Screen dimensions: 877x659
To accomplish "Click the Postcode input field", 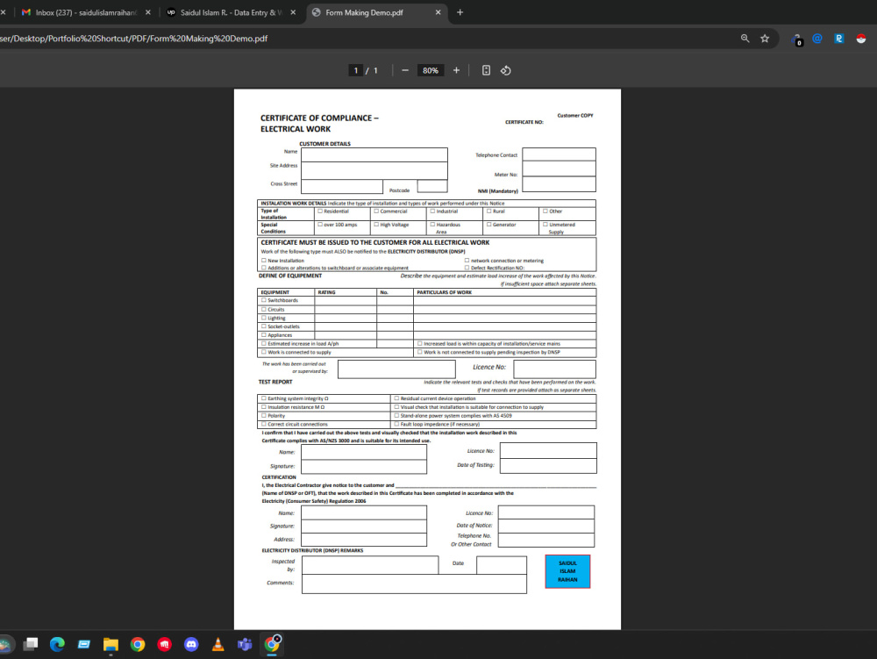I will click(432, 186).
